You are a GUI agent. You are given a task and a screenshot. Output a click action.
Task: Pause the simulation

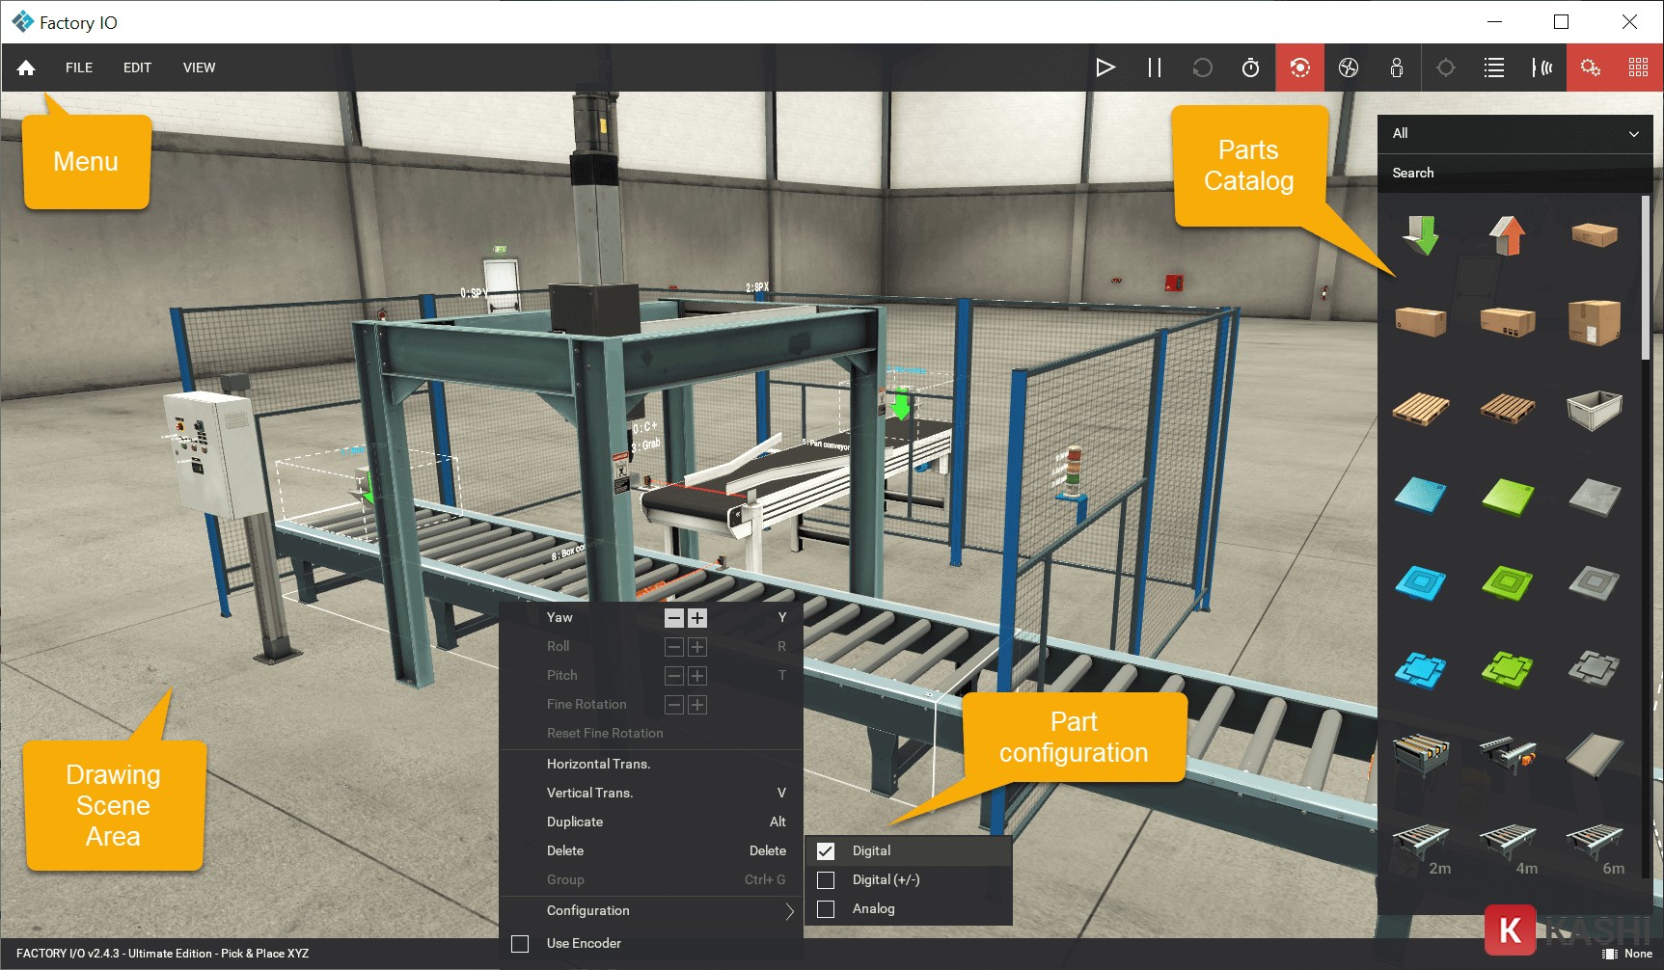pos(1154,67)
